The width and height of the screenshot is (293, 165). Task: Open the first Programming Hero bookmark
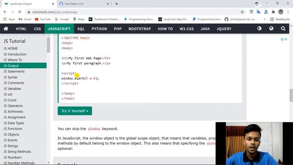tap(139, 19)
